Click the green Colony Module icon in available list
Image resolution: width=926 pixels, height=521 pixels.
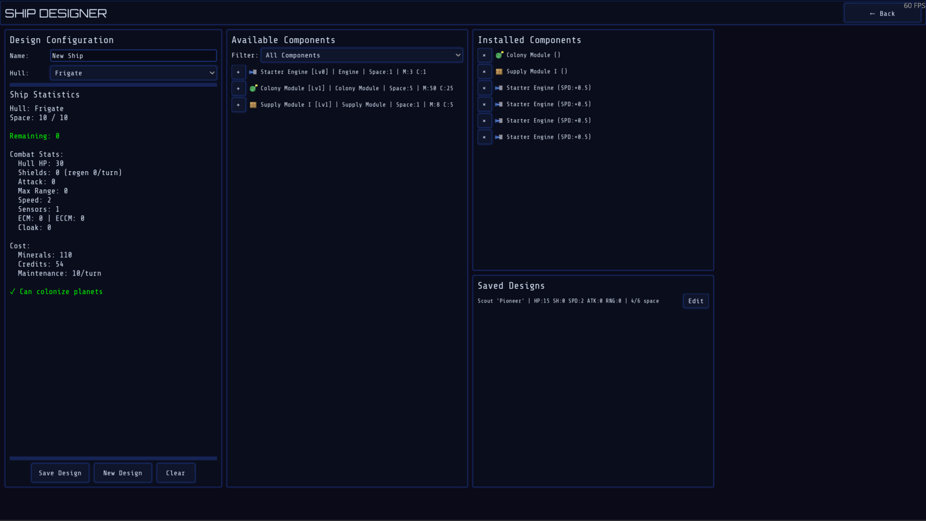(x=253, y=88)
